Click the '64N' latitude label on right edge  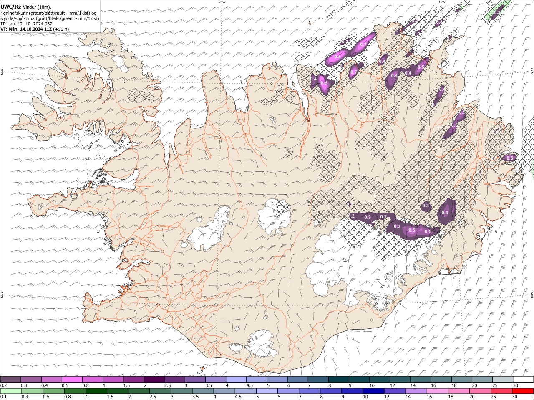[532, 294]
